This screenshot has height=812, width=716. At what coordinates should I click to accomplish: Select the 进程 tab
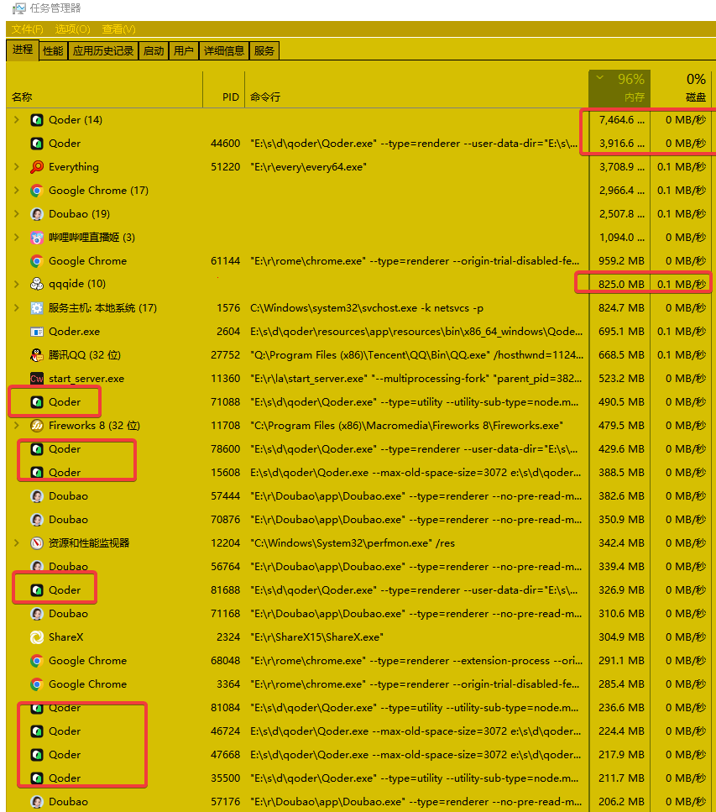click(23, 50)
